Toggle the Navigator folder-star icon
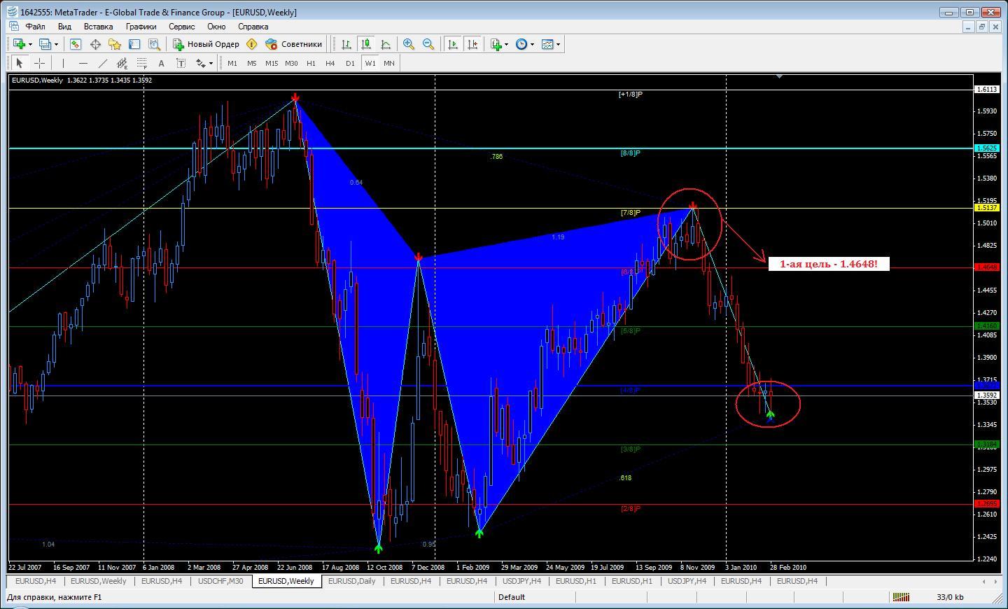This screenshot has width=1008, height=609. [115, 44]
